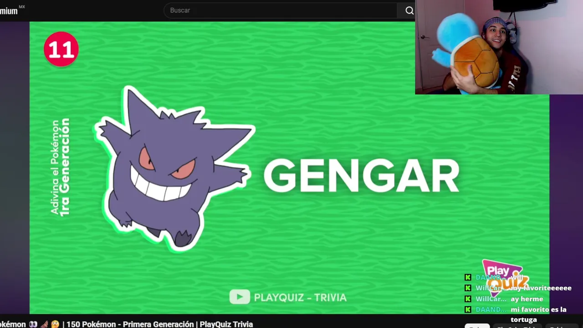This screenshot has width=583, height=328.
Task: Click the Kick icon beside 'my favoriteeeeee'
Action: (468, 288)
